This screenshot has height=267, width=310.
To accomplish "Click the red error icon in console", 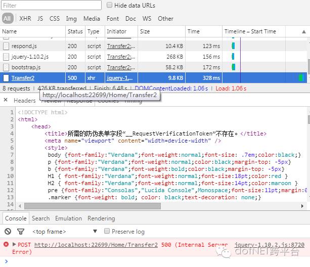I will (x=6, y=244).
